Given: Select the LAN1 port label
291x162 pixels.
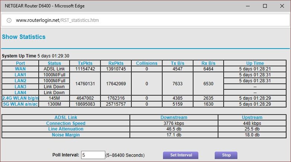Looking at the screenshot, I should [20, 75].
